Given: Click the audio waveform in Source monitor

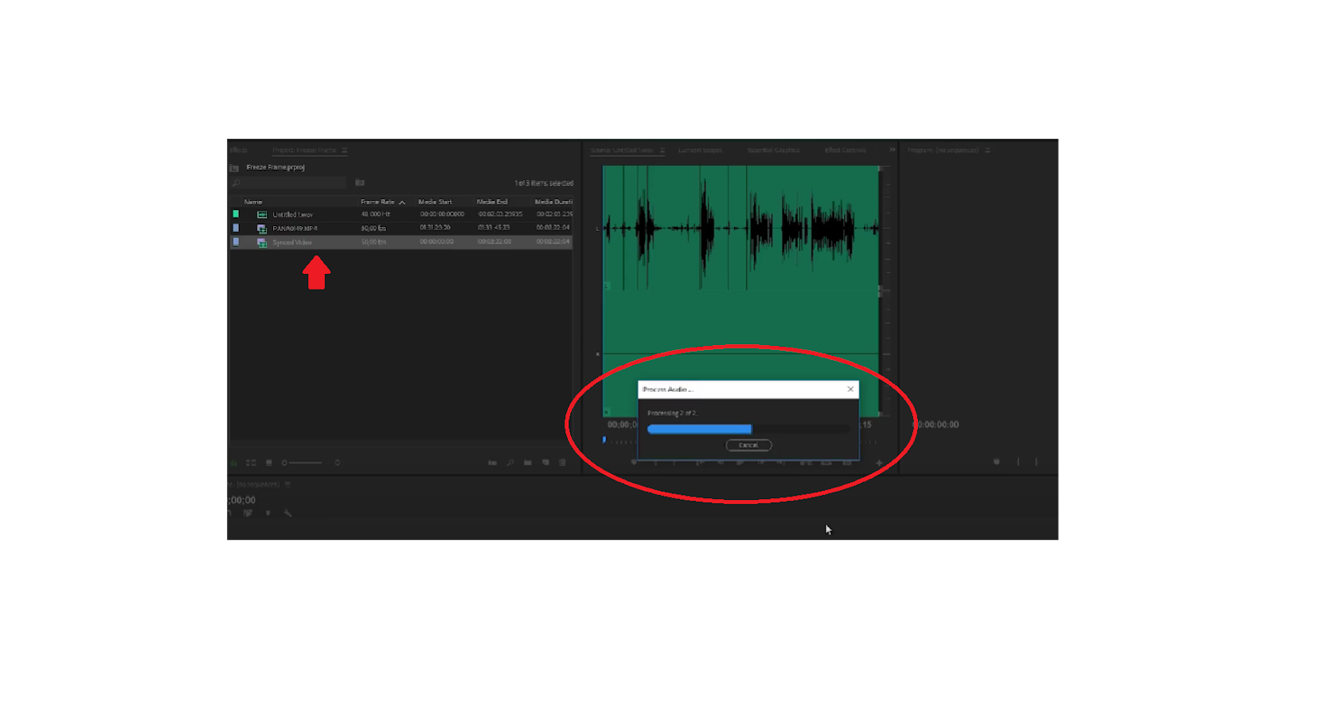Looking at the screenshot, I should coord(740,228).
